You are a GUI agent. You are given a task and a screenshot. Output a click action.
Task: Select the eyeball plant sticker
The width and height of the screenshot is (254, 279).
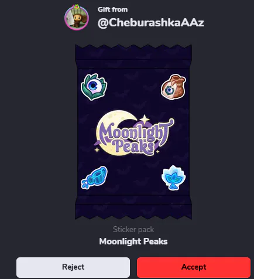pyautogui.click(x=94, y=87)
